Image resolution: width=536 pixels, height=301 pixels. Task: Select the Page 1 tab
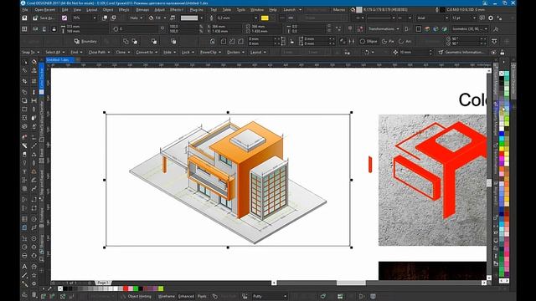click(x=102, y=283)
